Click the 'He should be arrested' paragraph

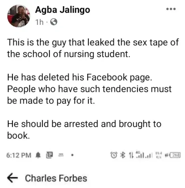click(x=84, y=130)
